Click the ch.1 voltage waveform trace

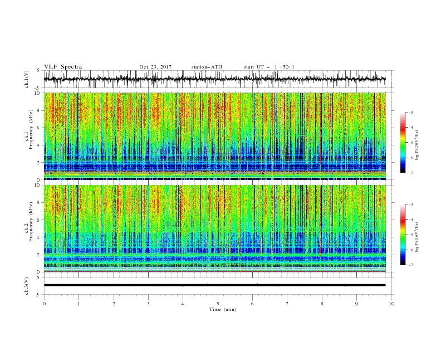pyautogui.click(x=214, y=79)
